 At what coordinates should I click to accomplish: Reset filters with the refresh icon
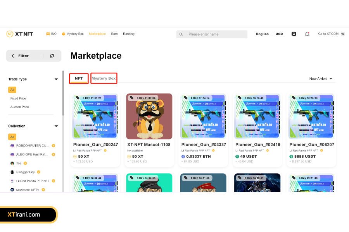click(52, 56)
